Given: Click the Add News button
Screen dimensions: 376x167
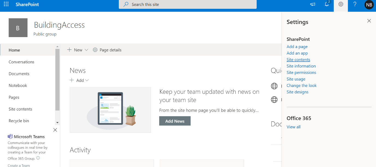Looking at the screenshot, I should (x=175, y=121).
